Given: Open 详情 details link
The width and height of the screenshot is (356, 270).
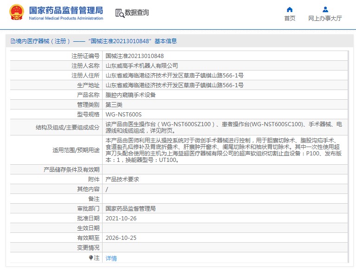Looking at the screenshot, I should pyautogui.click(x=111, y=258).
